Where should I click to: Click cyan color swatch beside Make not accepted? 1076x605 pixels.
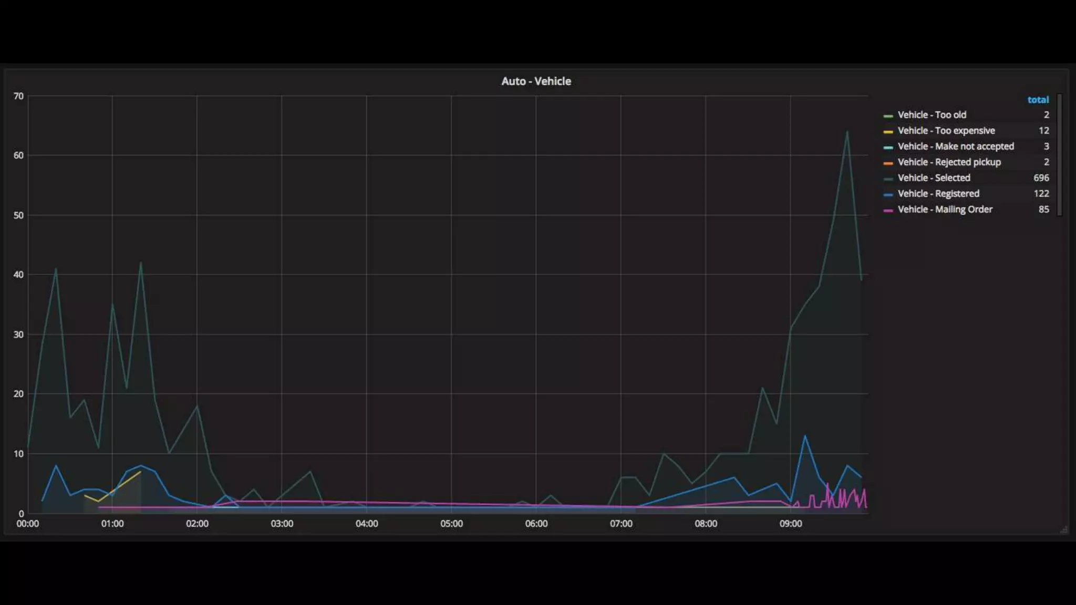(888, 147)
